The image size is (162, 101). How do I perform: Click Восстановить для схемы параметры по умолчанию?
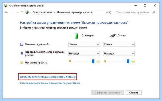tap(50, 83)
